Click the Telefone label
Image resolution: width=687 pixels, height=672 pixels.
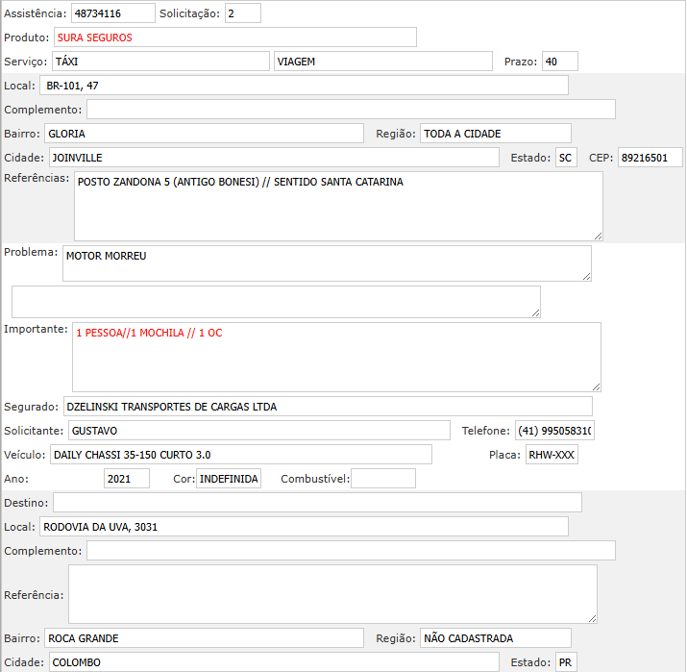pyautogui.click(x=486, y=431)
